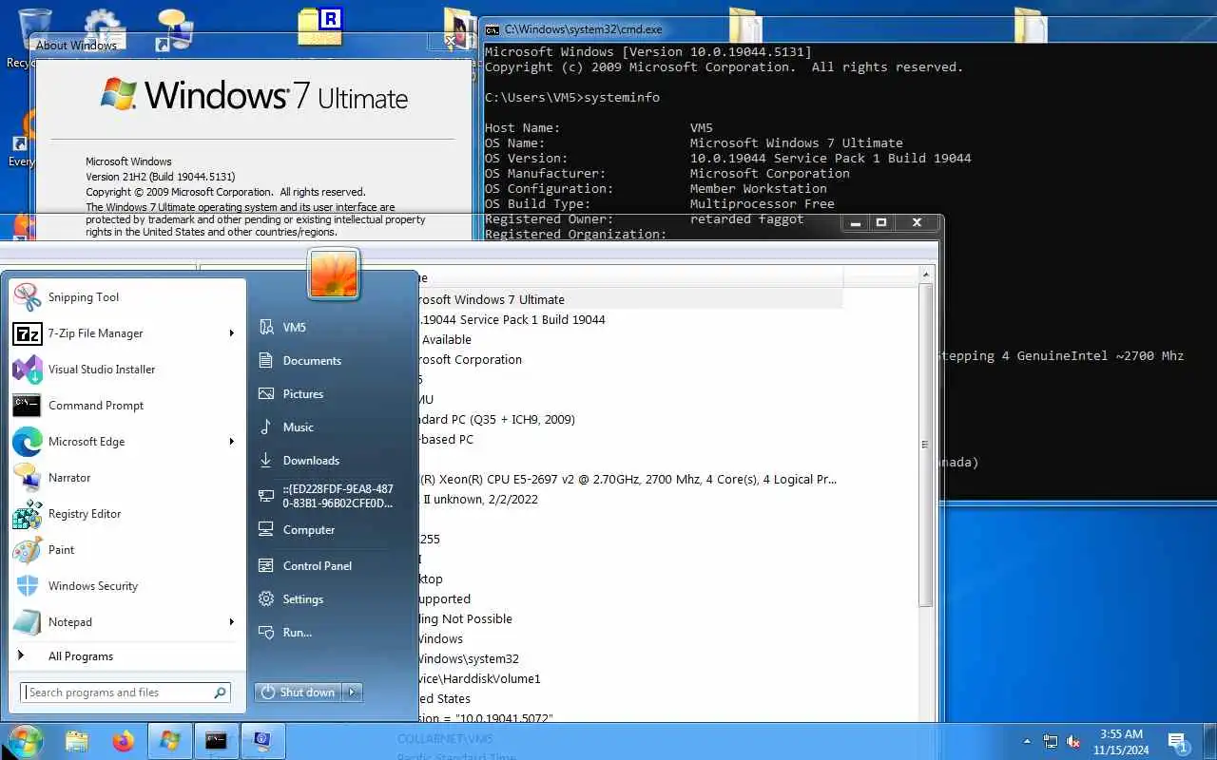Screen dimensions: 1217x760
Task: Expand the Notepad jump list arrow
Action: (232, 622)
